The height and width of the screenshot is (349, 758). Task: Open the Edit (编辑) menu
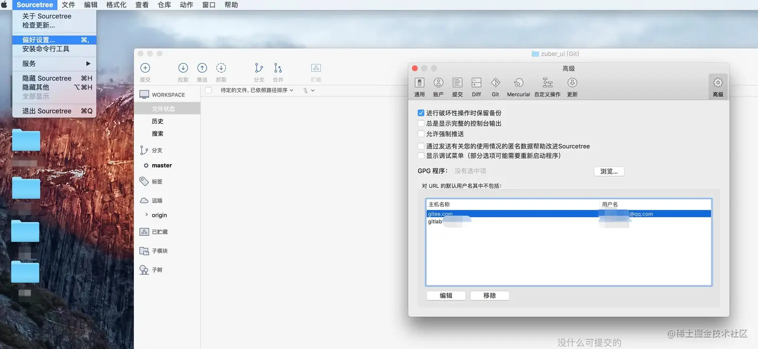coord(91,5)
